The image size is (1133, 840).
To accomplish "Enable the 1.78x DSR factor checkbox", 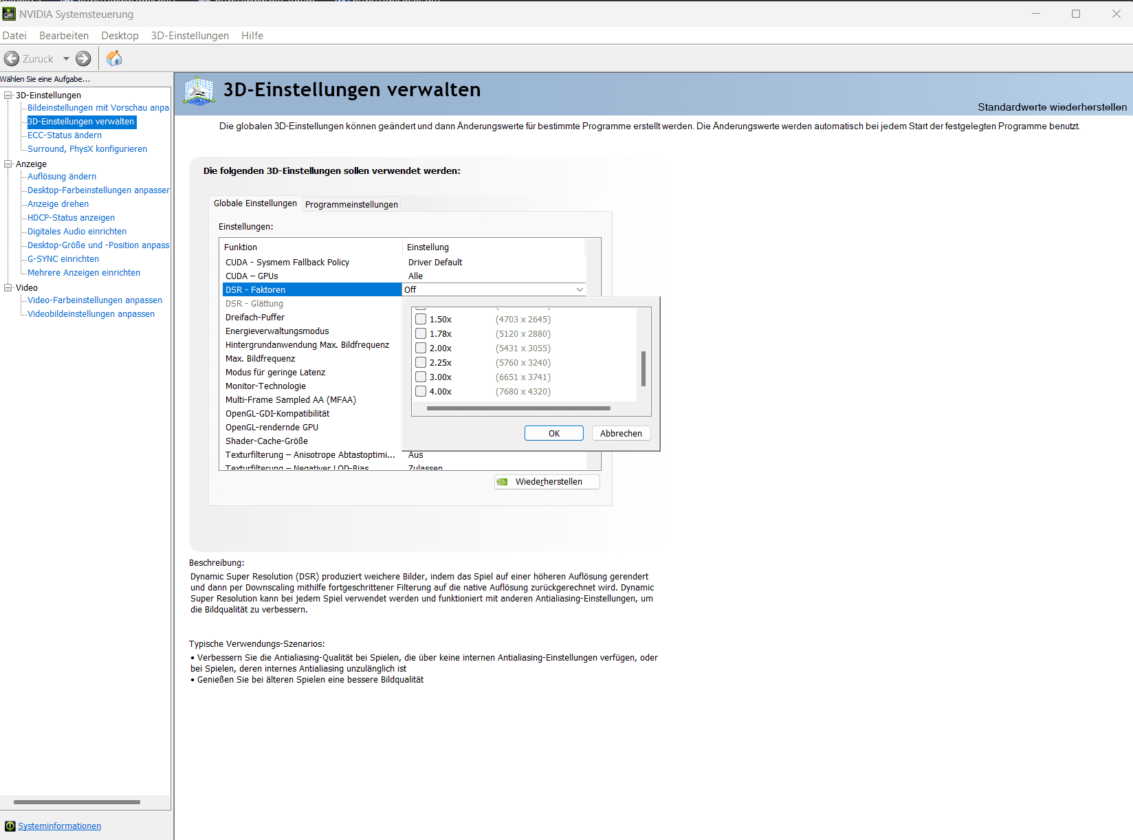I will pyautogui.click(x=421, y=333).
